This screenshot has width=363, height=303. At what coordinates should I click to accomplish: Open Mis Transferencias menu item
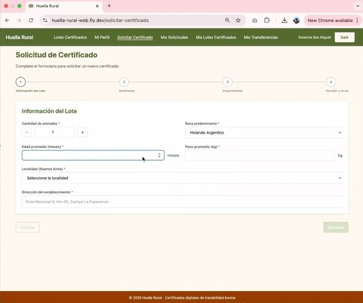261,37
